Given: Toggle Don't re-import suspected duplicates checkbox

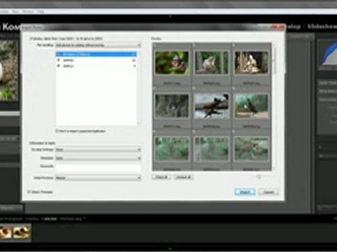Looking at the screenshot, I should [57, 131].
